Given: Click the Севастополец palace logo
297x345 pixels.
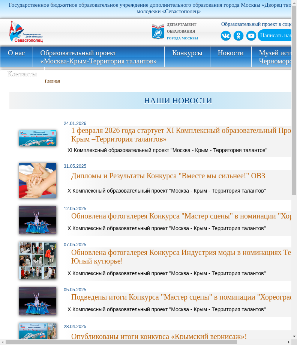Looking at the screenshot, I should 26,32.
